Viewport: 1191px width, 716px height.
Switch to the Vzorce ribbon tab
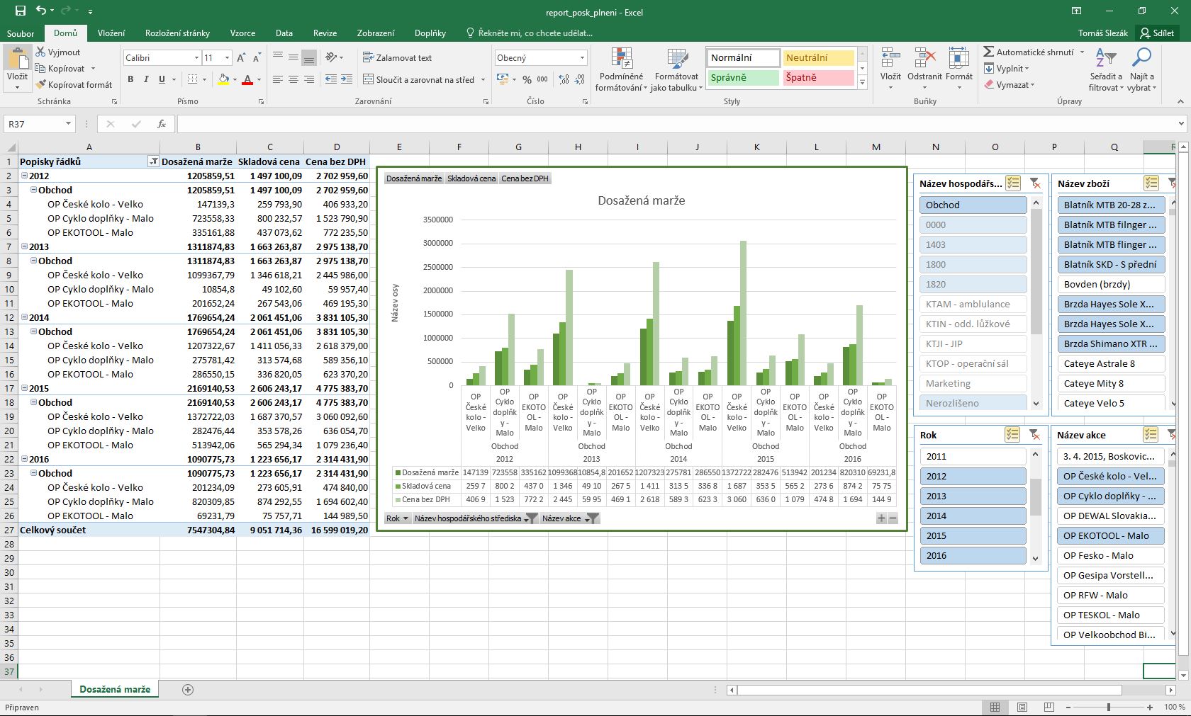click(242, 33)
